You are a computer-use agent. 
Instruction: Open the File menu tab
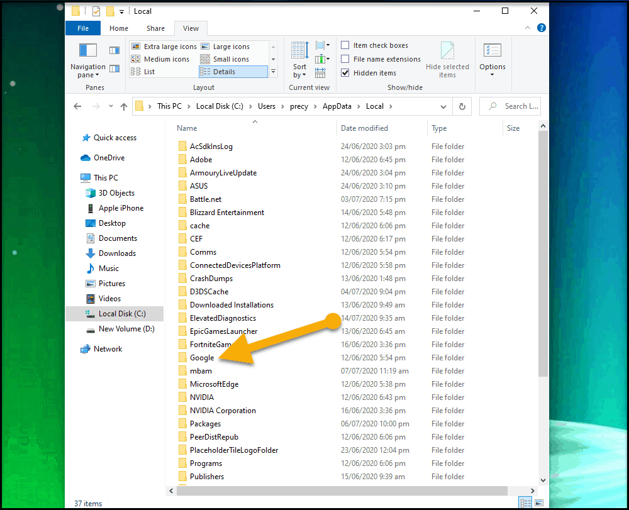[83, 28]
